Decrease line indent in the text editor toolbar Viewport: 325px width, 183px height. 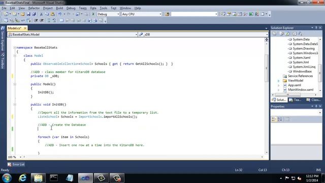[36, 20]
